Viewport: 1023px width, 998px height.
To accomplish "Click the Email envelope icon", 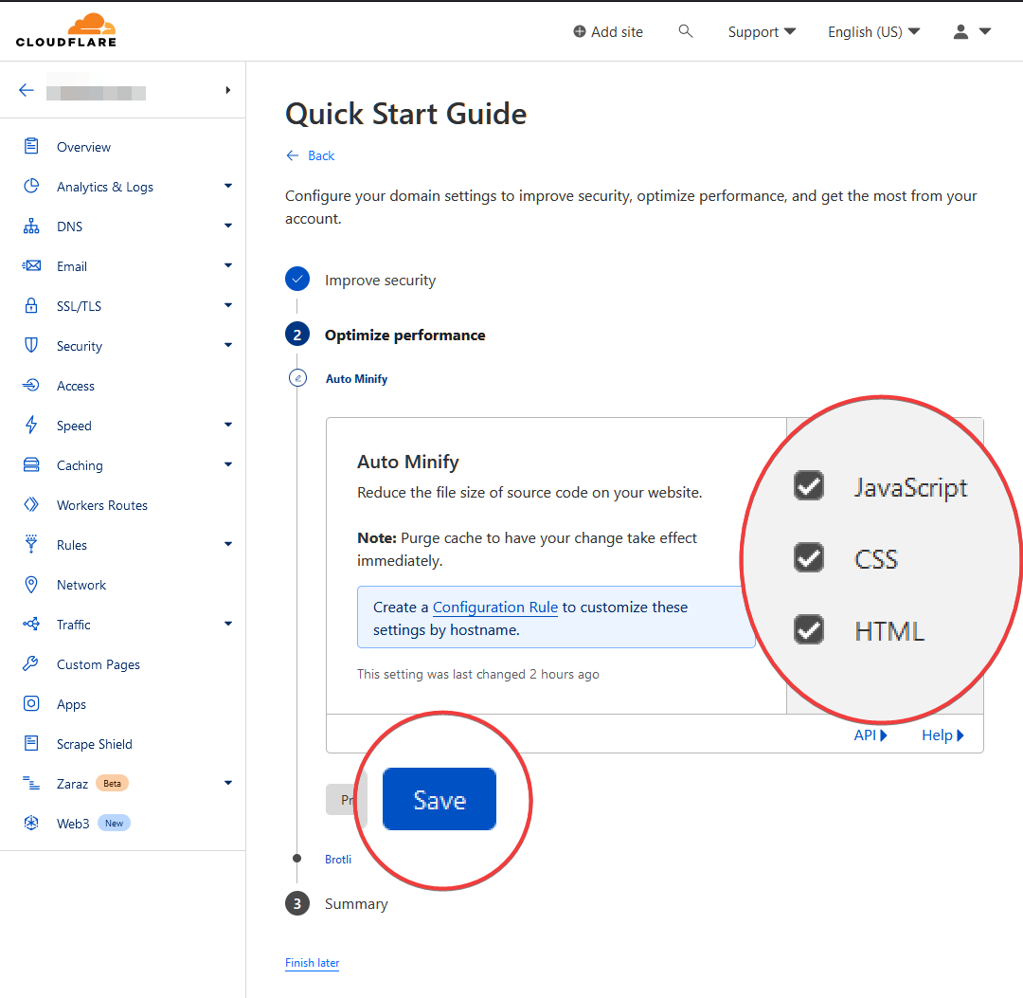I will (x=31, y=265).
